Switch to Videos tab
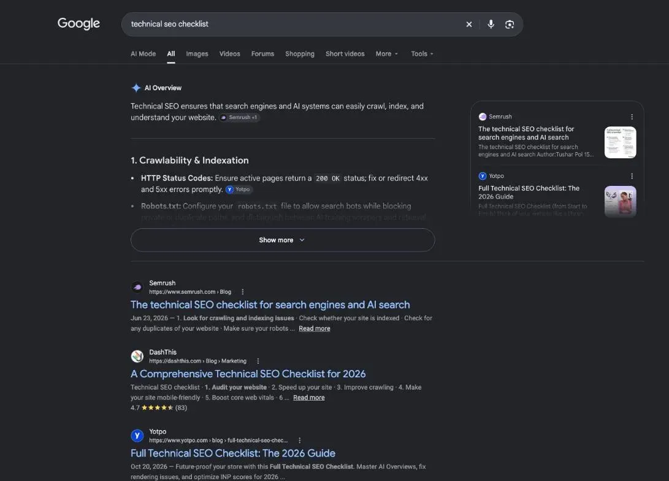The width and height of the screenshot is (669, 481). [229, 54]
